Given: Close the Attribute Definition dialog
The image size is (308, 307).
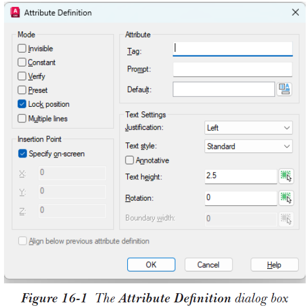Looking at the screenshot, I should click(295, 12).
